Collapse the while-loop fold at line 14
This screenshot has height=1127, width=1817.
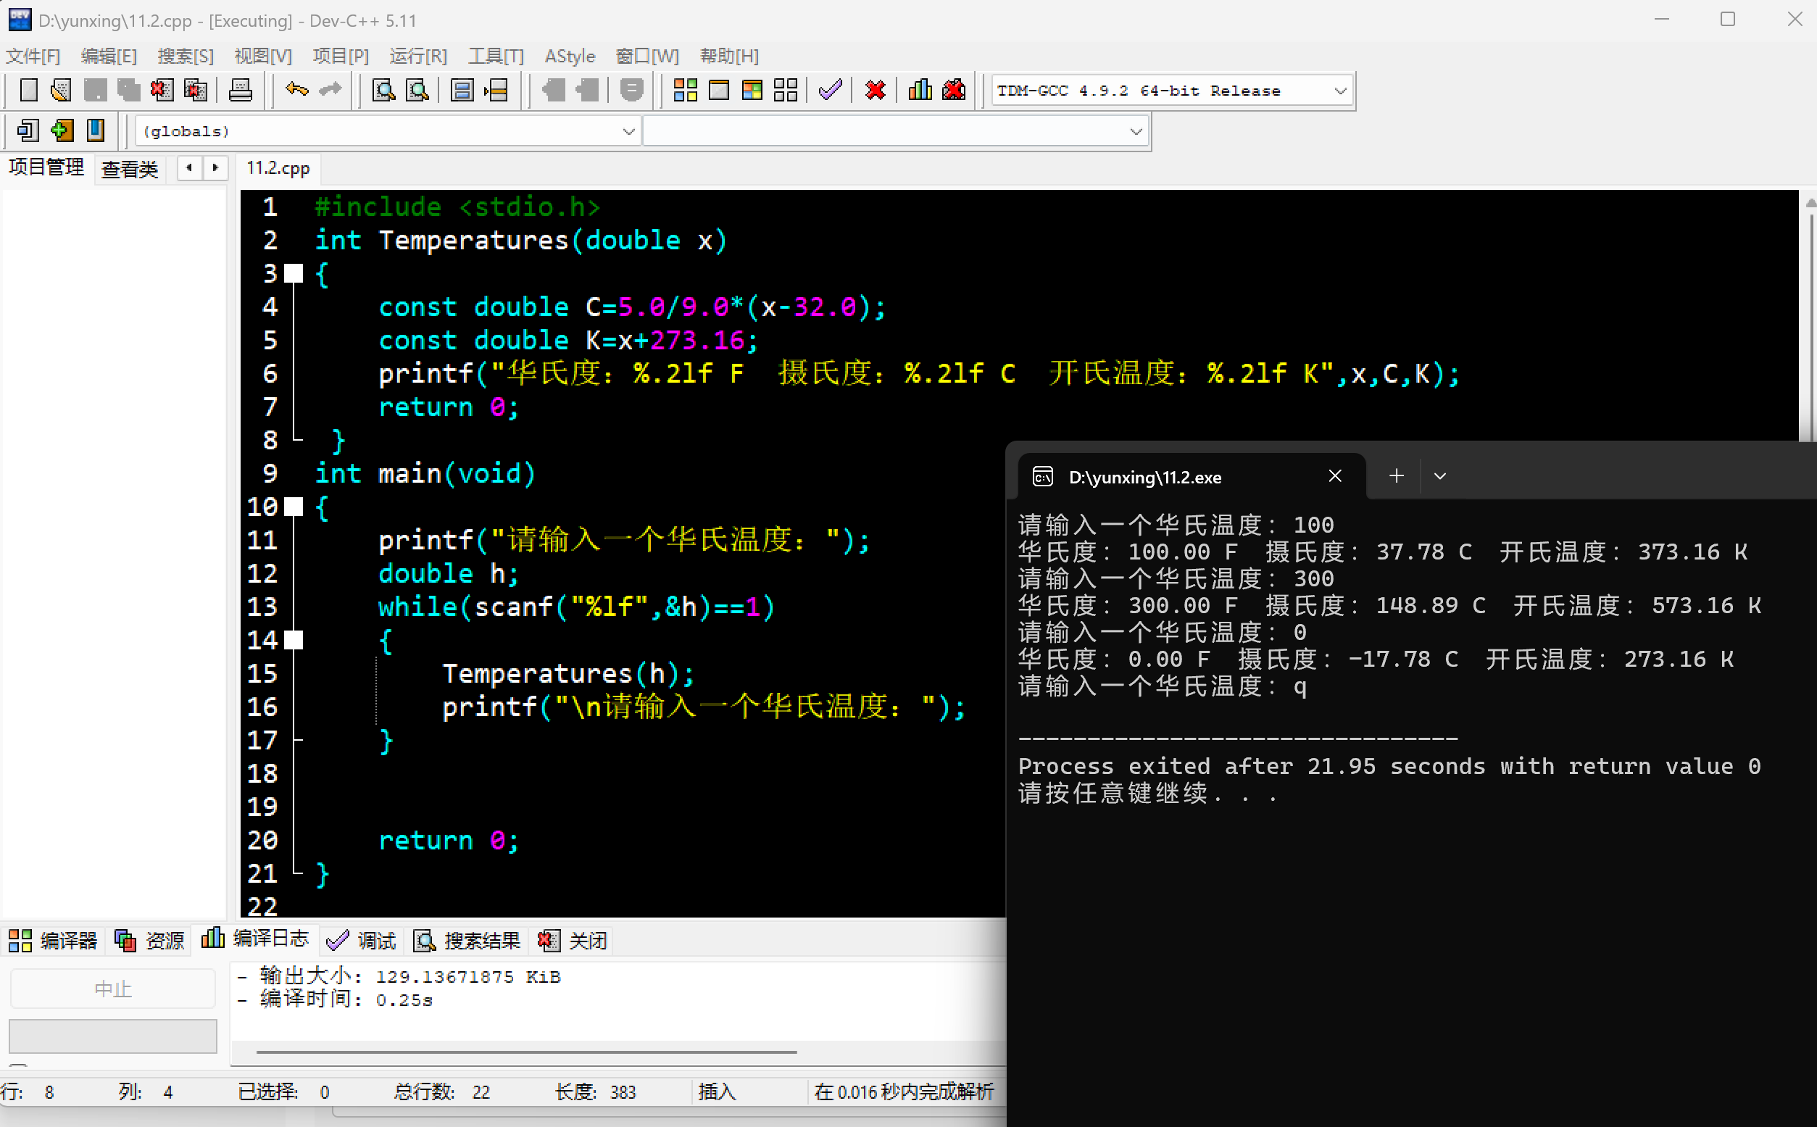294,640
